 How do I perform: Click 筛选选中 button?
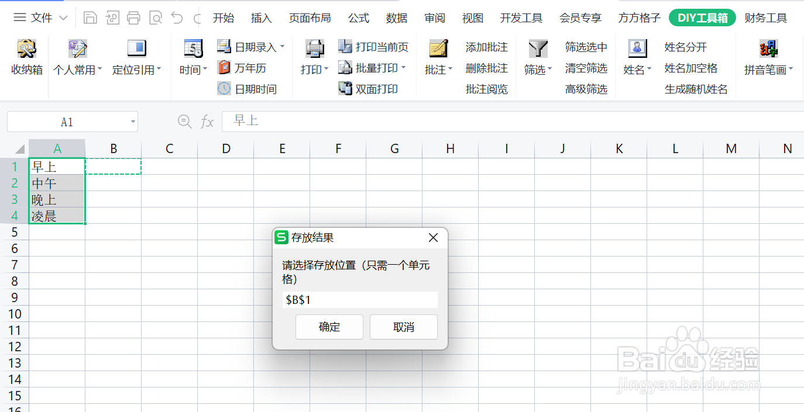(x=586, y=47)
